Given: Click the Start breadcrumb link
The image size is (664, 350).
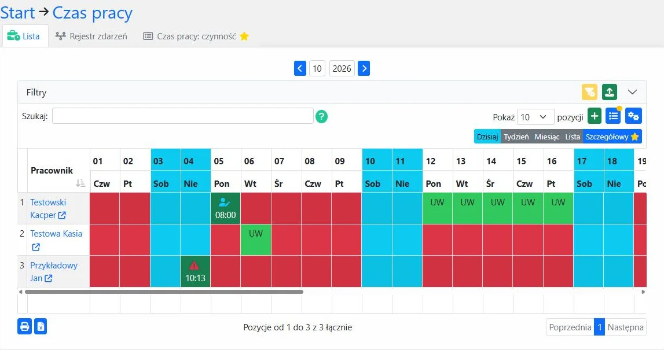Looking at the screenshot, I should click(x=17, y=13).
